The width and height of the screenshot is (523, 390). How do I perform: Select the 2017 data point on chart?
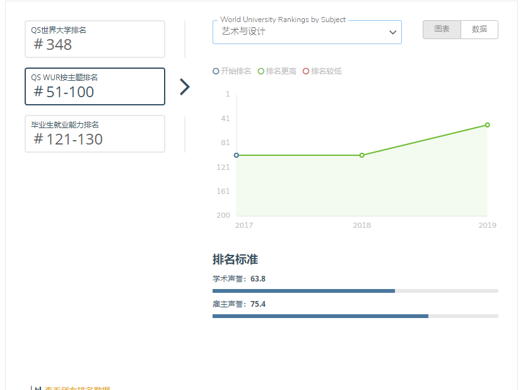237,155
